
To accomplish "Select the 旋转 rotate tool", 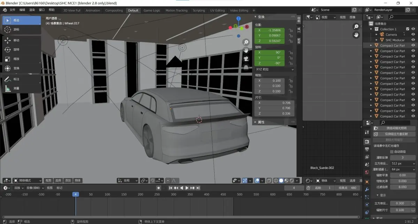I will click(22, 50).
